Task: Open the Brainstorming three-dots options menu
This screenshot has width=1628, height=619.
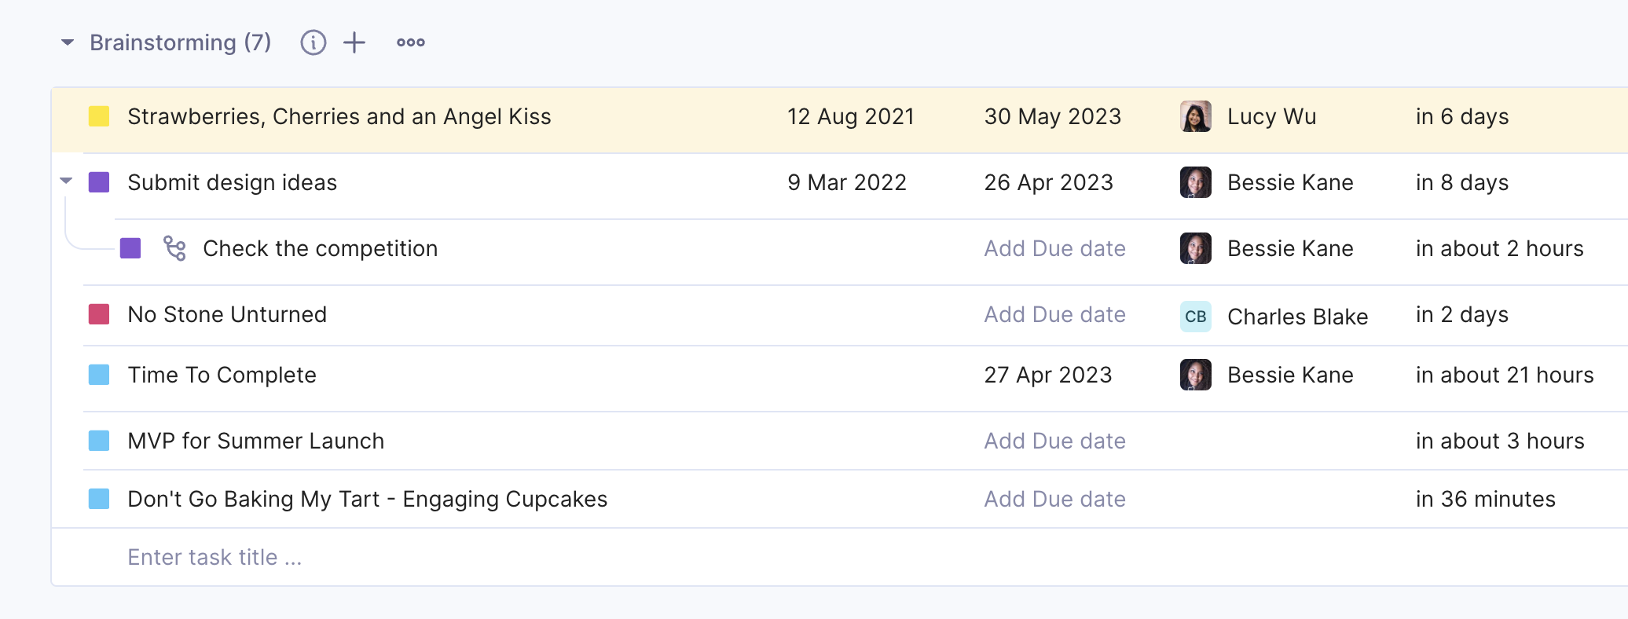Action: click(411, 42)
